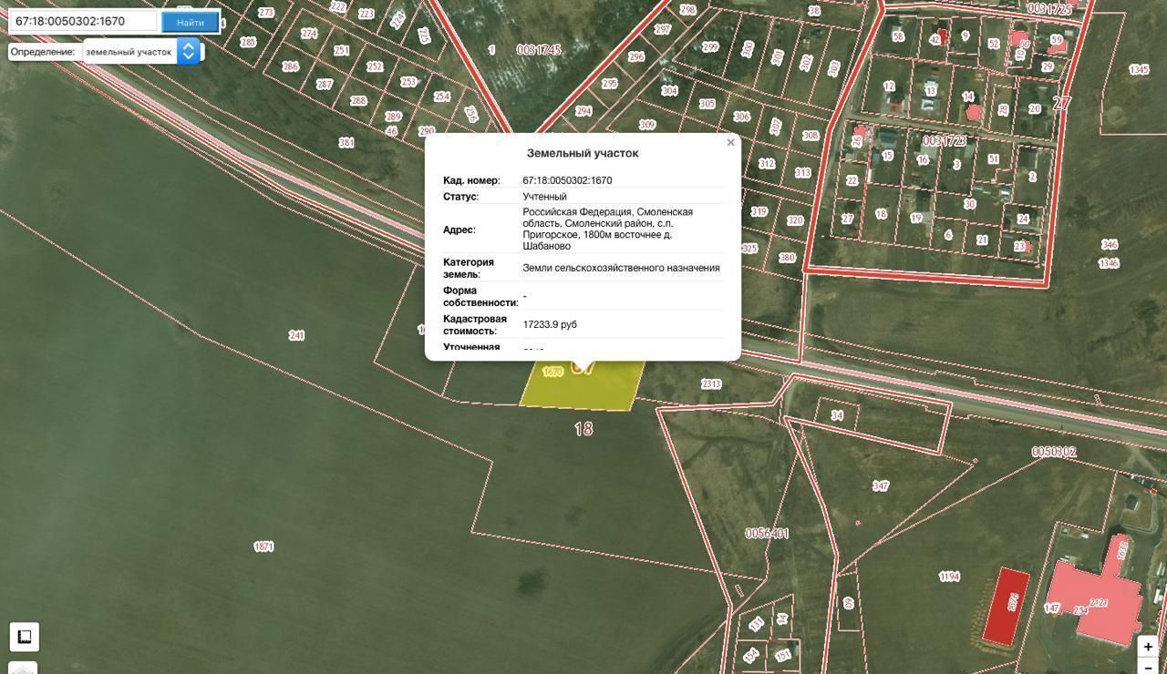Screen dimensions: 1167x674
Task: Click the Земельный участок popup title
Action: tap(583, 153)
